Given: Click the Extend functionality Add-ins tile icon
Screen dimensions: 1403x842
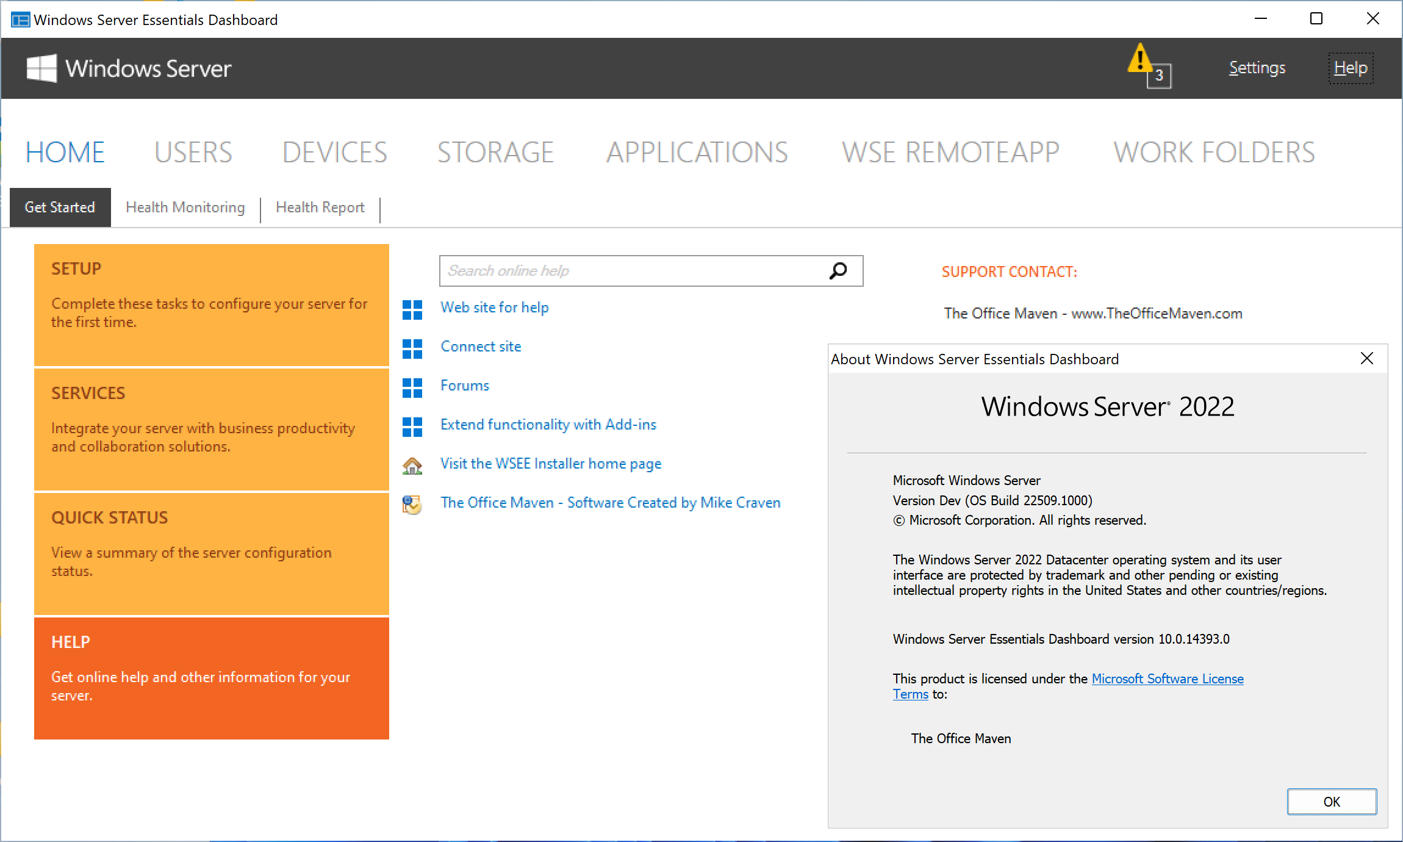Looking at the screenshot, I should pyautogui.click(x=413, y=428).
